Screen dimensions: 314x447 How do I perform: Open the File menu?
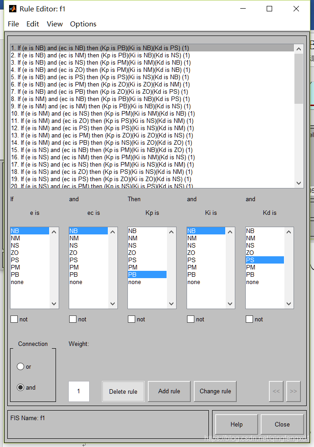point(13,24)
